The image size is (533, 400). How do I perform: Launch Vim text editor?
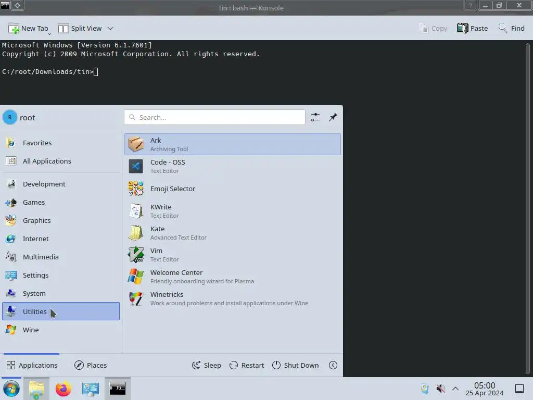click(x=233, y=255)
